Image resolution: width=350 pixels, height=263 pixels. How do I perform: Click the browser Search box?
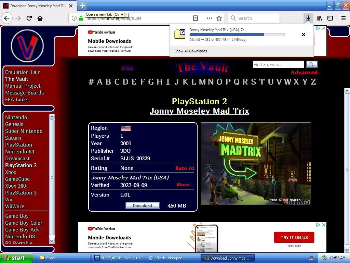(254, 18)
